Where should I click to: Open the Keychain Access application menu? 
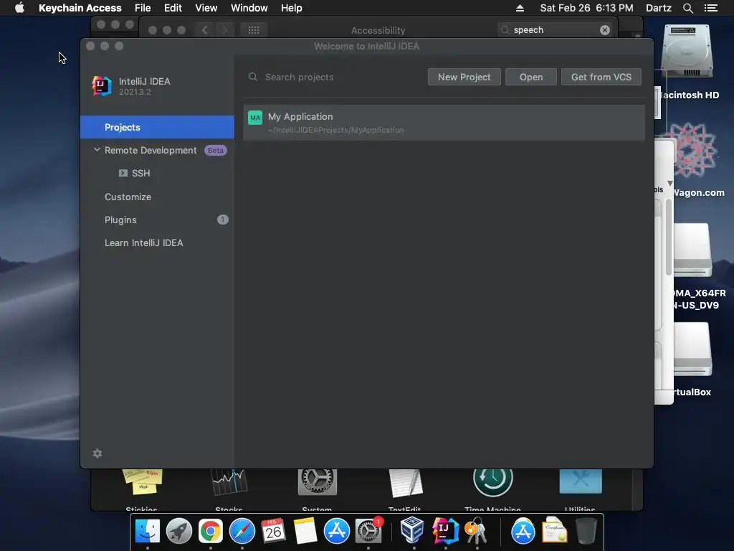point(80,8)
